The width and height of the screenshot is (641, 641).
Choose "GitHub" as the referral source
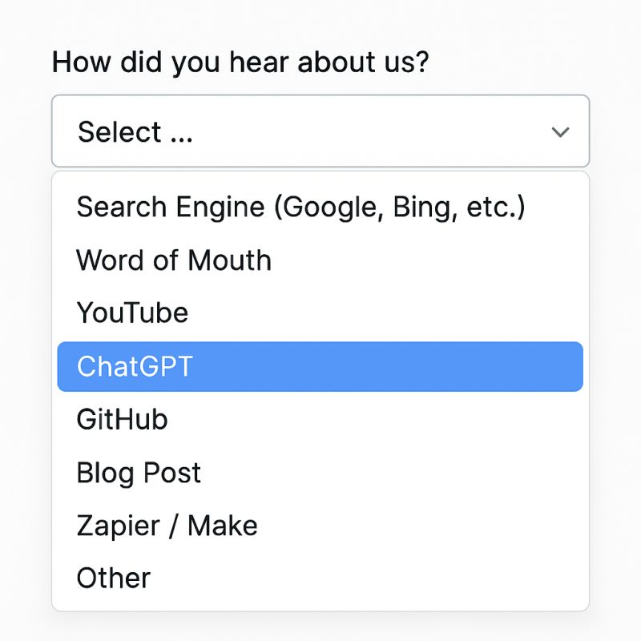click(122, 419)
